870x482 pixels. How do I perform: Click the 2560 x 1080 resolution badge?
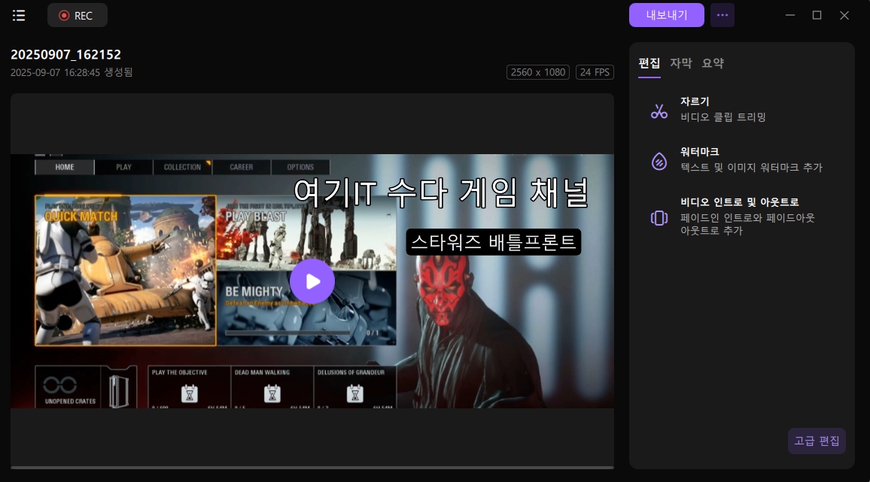pos(537,72)
